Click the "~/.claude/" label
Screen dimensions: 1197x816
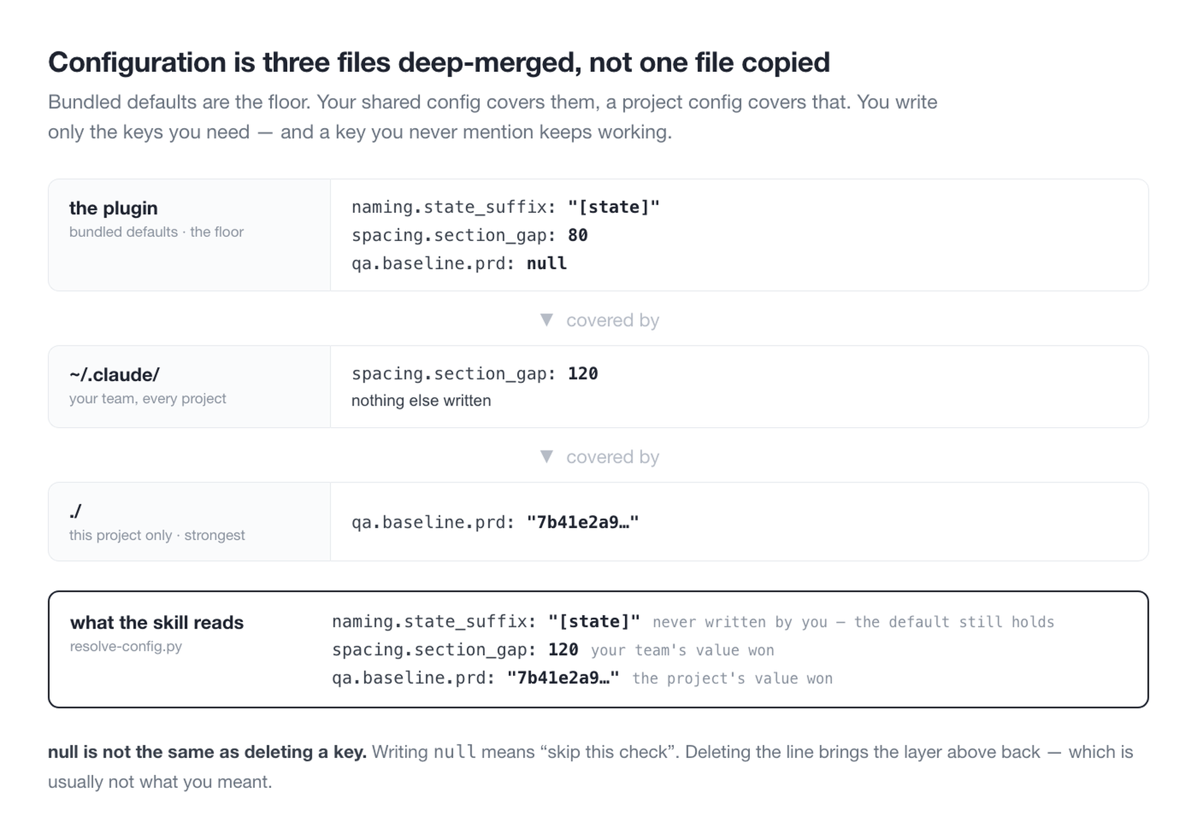click(114, 374)
